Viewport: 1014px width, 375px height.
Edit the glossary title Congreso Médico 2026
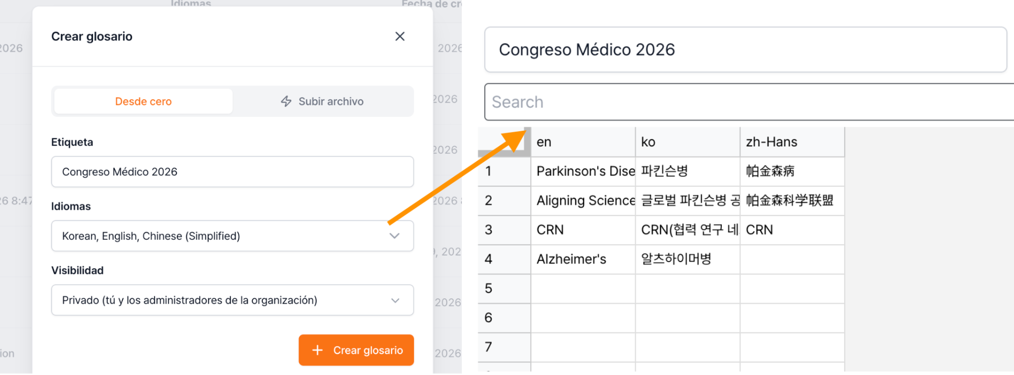tap(745, 50)
